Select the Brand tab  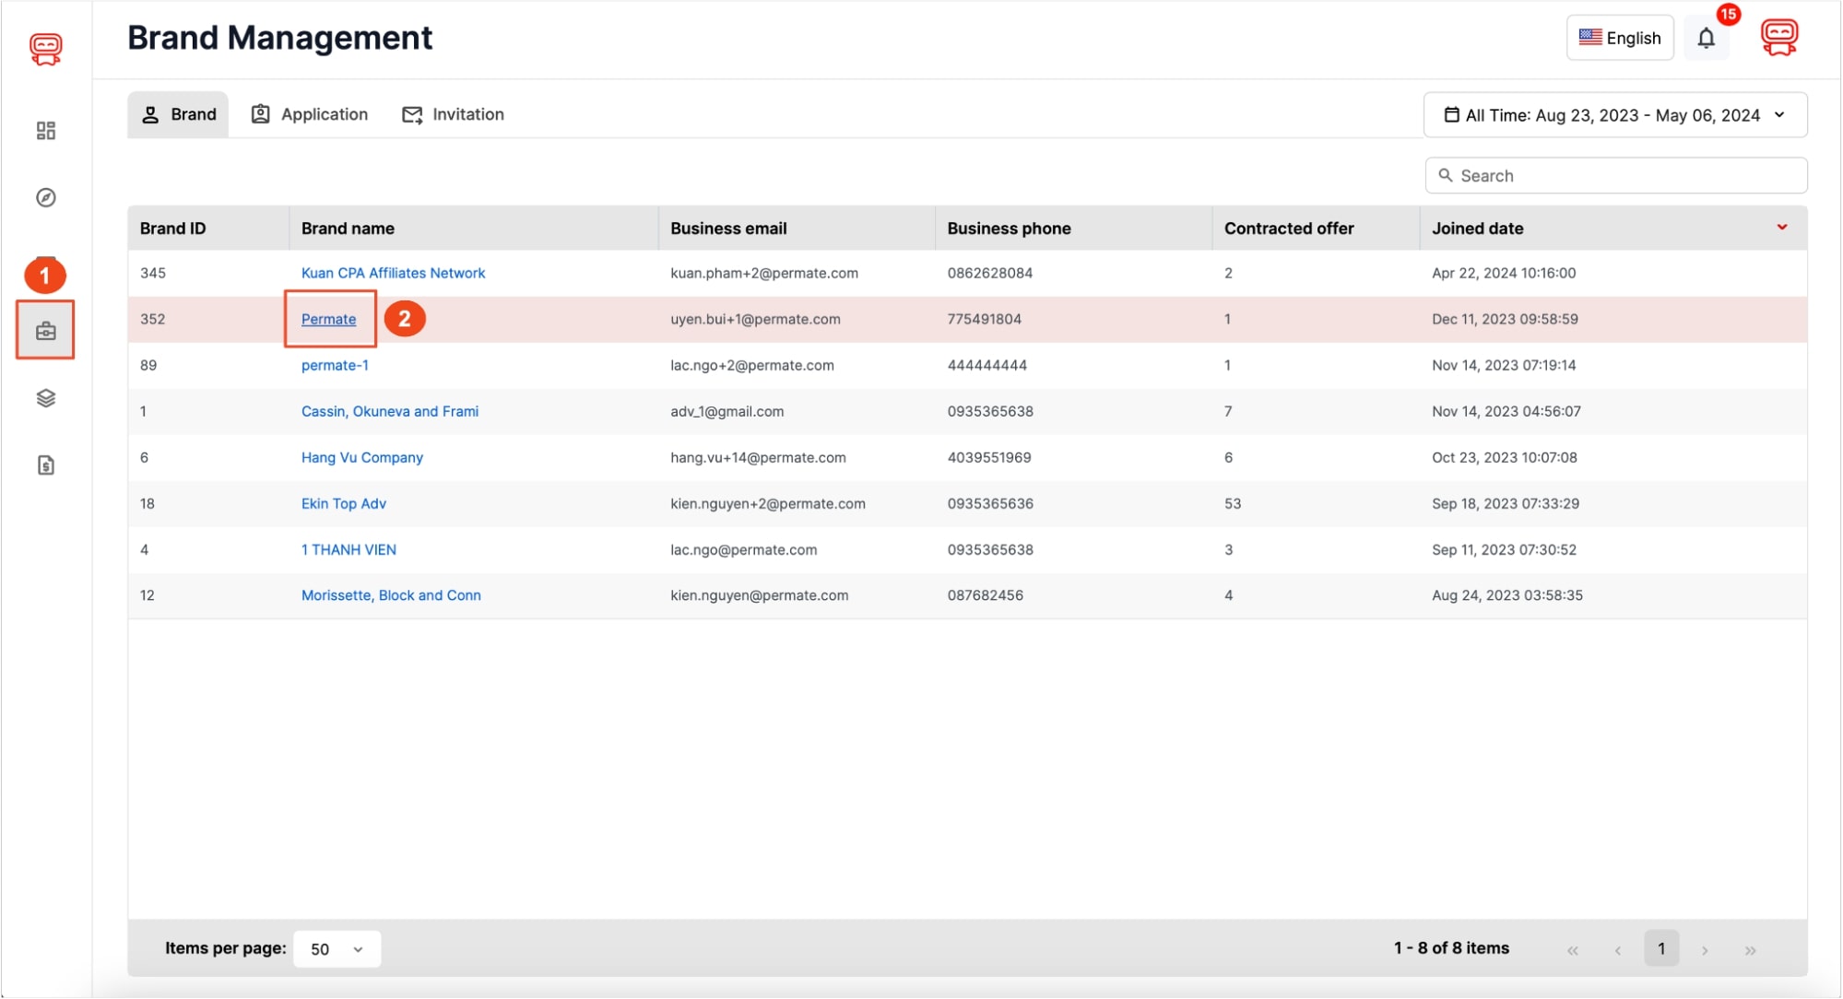click(178, 113)
